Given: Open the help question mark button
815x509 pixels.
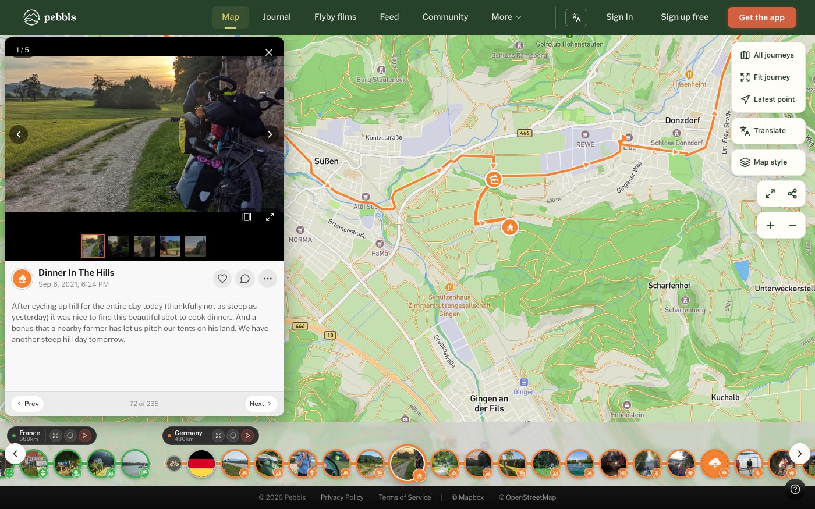Looking at the screenshot, I should click(795, 489).
